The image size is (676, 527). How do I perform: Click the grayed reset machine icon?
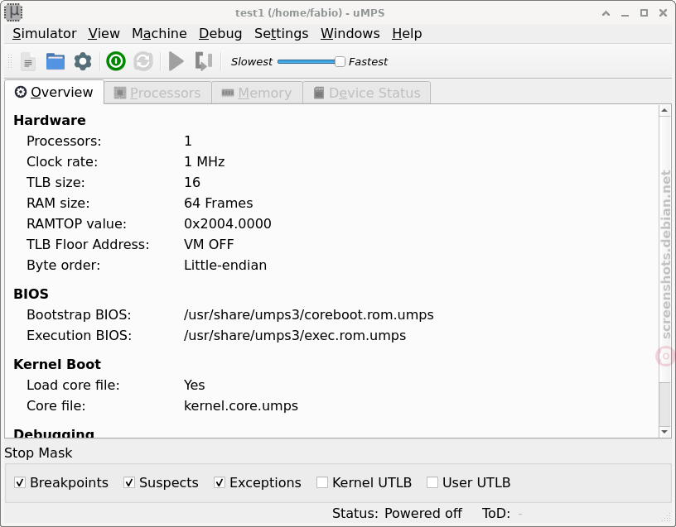point(143,61)
